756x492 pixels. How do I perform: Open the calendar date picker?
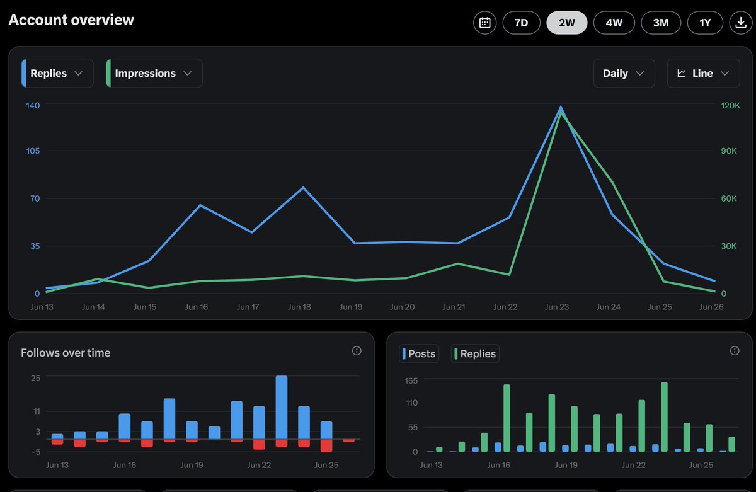pyautogui.click(x=484, y=23)
